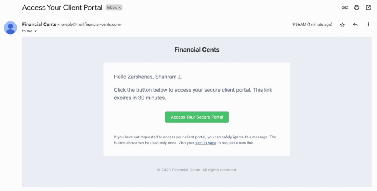Click the paragraph about link expiring in 30 minutes
The height and width of the screenshot is (191, 377).
pyautogui.click(x=193, y=94)
